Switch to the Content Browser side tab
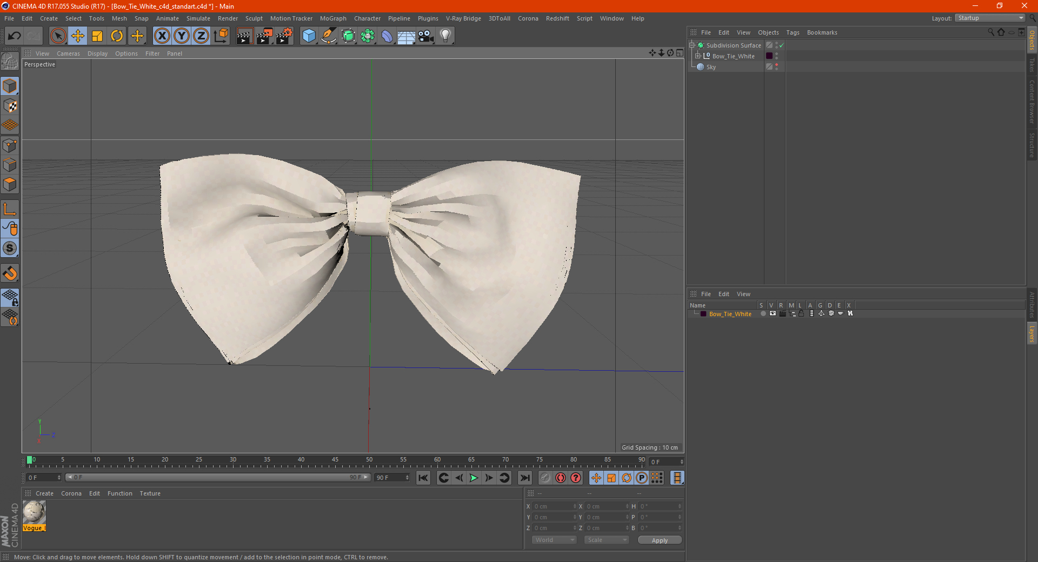 1032,102
